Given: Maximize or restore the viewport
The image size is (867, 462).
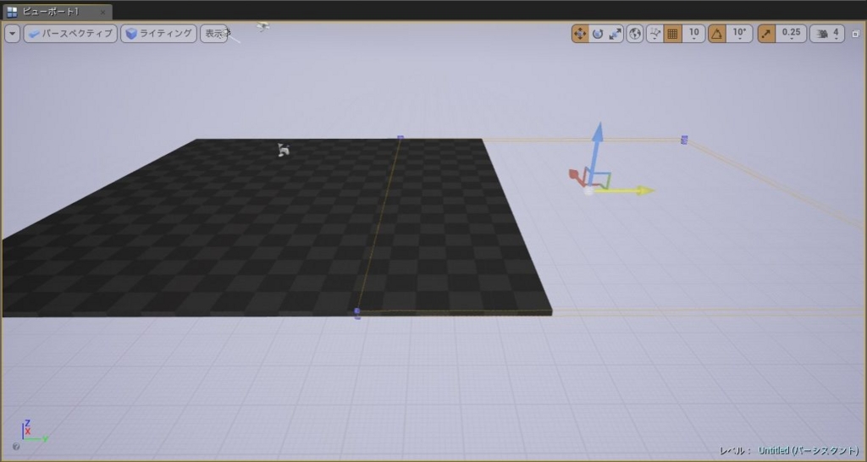Looking at the screenshot, I should pyautogui.click(x=855, y=34).
